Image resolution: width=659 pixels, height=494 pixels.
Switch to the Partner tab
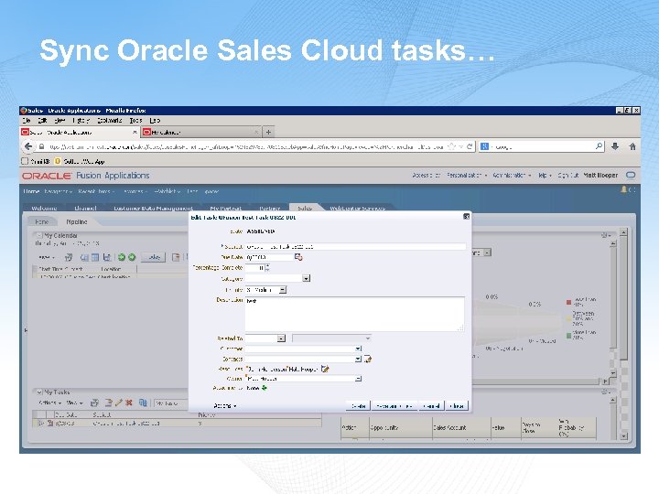click(269, 208)
